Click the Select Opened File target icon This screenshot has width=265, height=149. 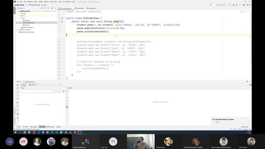[x=42, y=8]
